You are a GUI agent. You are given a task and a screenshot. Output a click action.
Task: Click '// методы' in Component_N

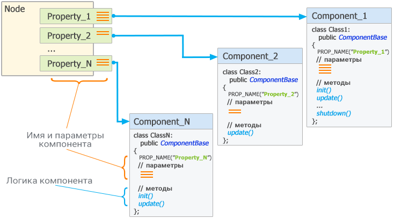point(155,188)
